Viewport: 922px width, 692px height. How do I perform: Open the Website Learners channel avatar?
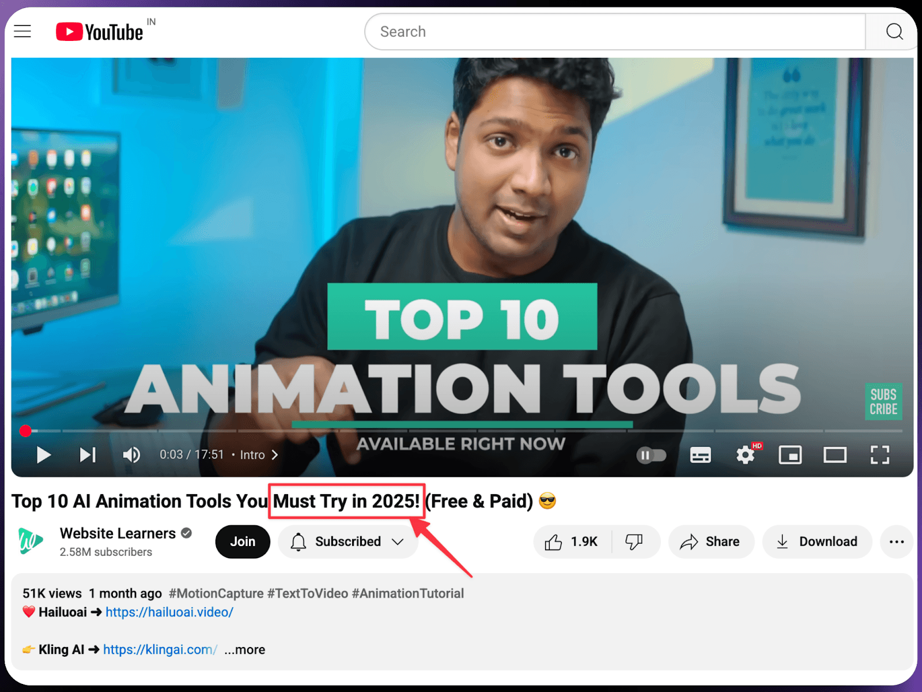point(31,541)
